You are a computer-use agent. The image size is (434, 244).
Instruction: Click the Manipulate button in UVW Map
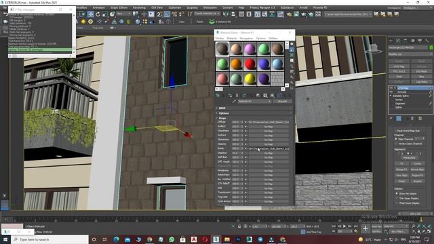pos(409,157)
